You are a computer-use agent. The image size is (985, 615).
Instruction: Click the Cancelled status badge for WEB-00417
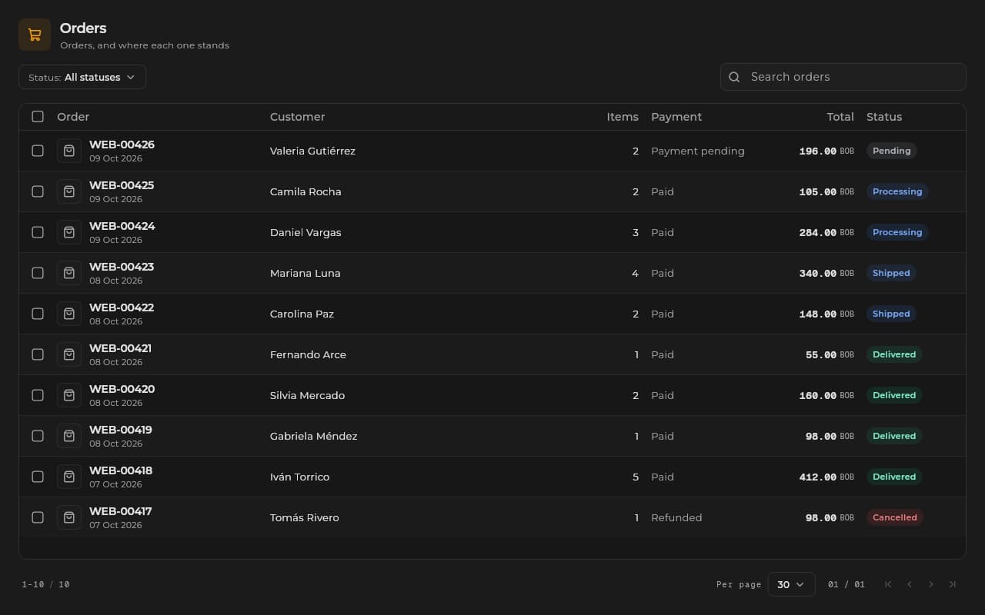(x=894, y=517)
